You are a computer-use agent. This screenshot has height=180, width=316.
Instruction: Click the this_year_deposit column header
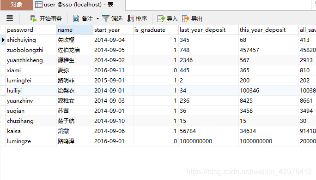click(268, 30)
